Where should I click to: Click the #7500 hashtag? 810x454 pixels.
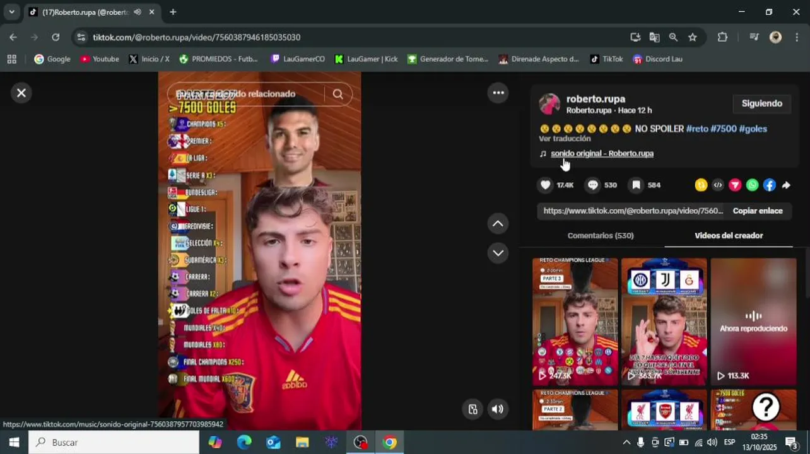(724, 129)
